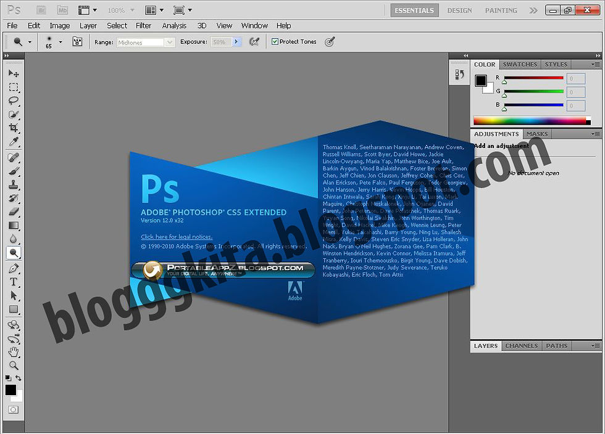Click here for legal notices link
Screen dimensions: 605x434
(177, 237)
